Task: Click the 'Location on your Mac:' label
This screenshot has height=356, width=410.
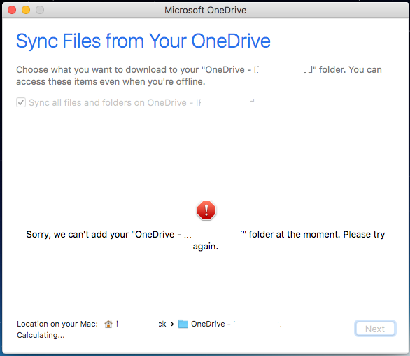Action: [x=57, y=324]
